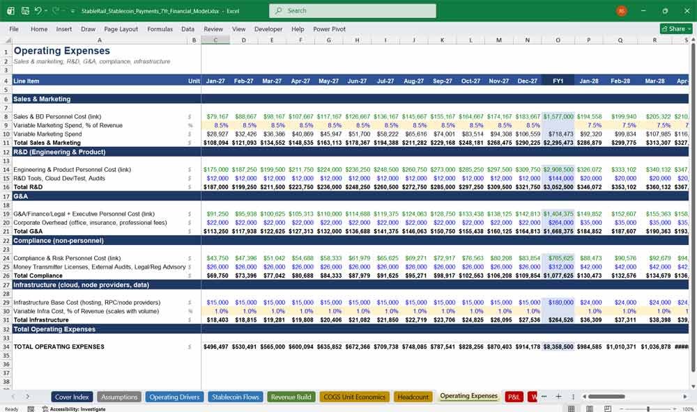Click the Save icon in Quick Access Toolbar
The width and height of the screenshot is (697, 412).
click(x=25, y=10)
